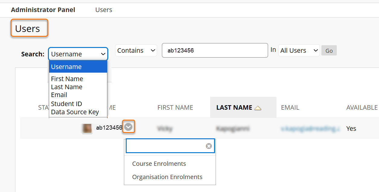The image size is (379, 192).
Task: Click the user avatar thumbnail
Action: coord(87,128)
